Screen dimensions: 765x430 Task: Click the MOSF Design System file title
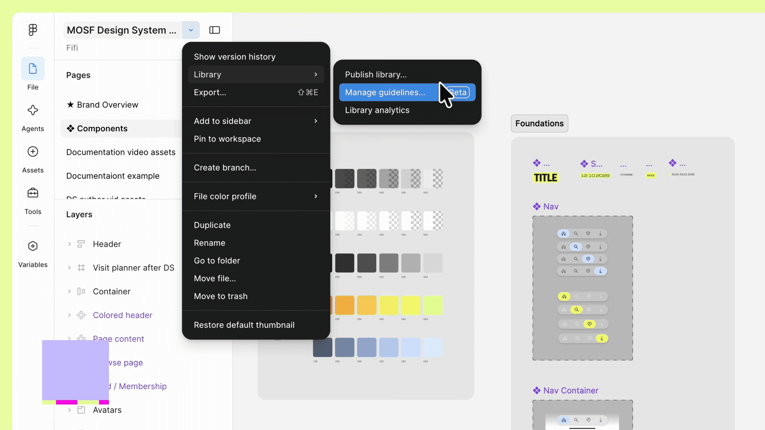click(122, 30)
